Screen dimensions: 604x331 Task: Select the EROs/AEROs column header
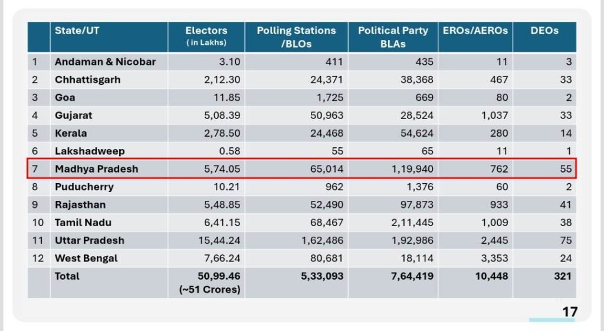tap(475, 31)
